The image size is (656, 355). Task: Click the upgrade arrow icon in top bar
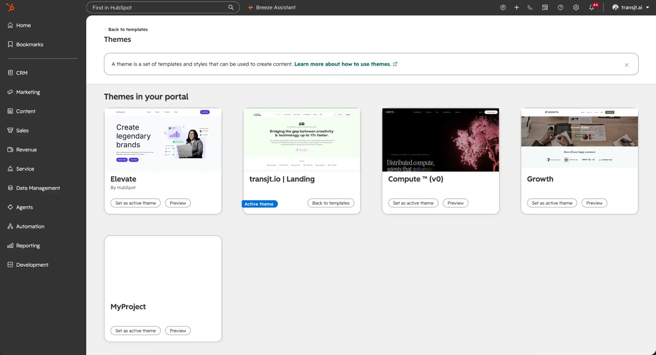tap(503, 7)
